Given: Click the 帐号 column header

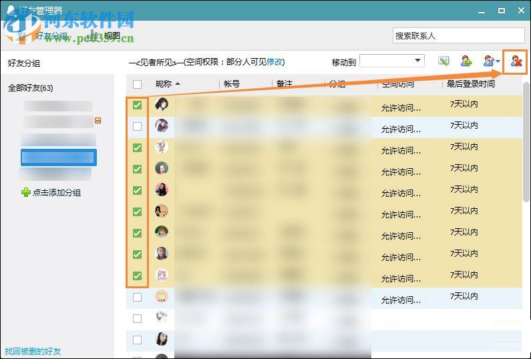Looking at the screenshot, I should coord(232,83).
